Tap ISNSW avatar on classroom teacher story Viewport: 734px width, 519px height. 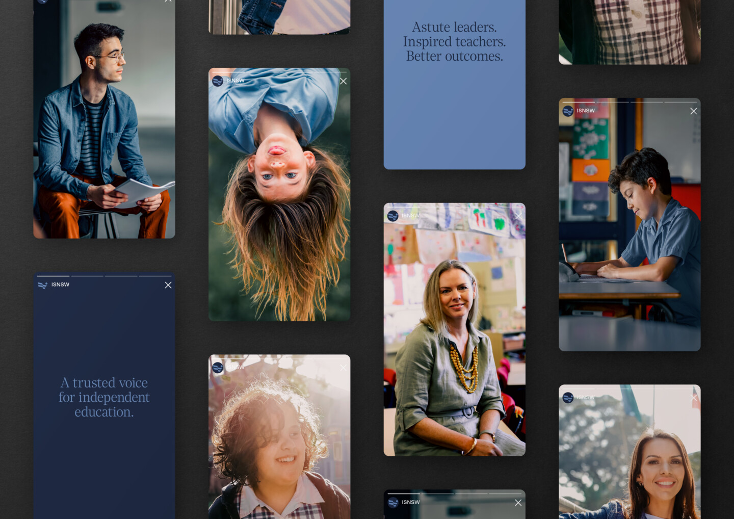tap(392, 216)
